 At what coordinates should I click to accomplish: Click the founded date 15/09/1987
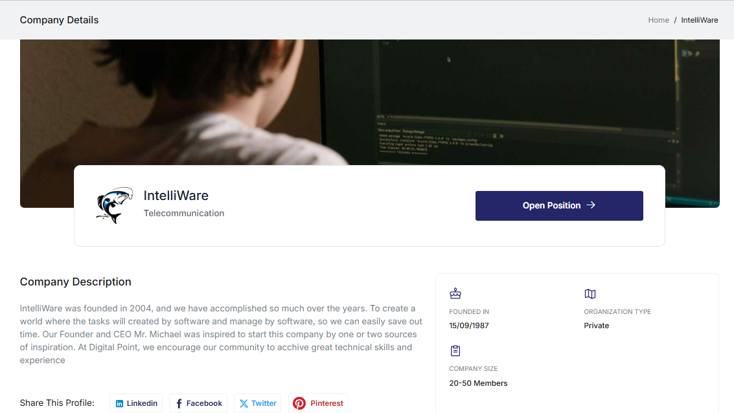click(x=469, y=326)
